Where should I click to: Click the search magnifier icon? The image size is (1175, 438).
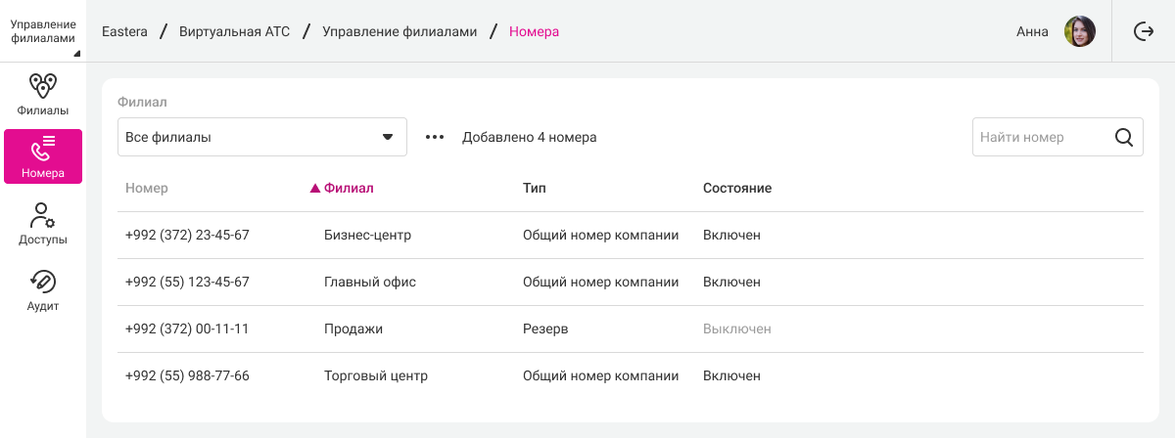(1124, 138)
